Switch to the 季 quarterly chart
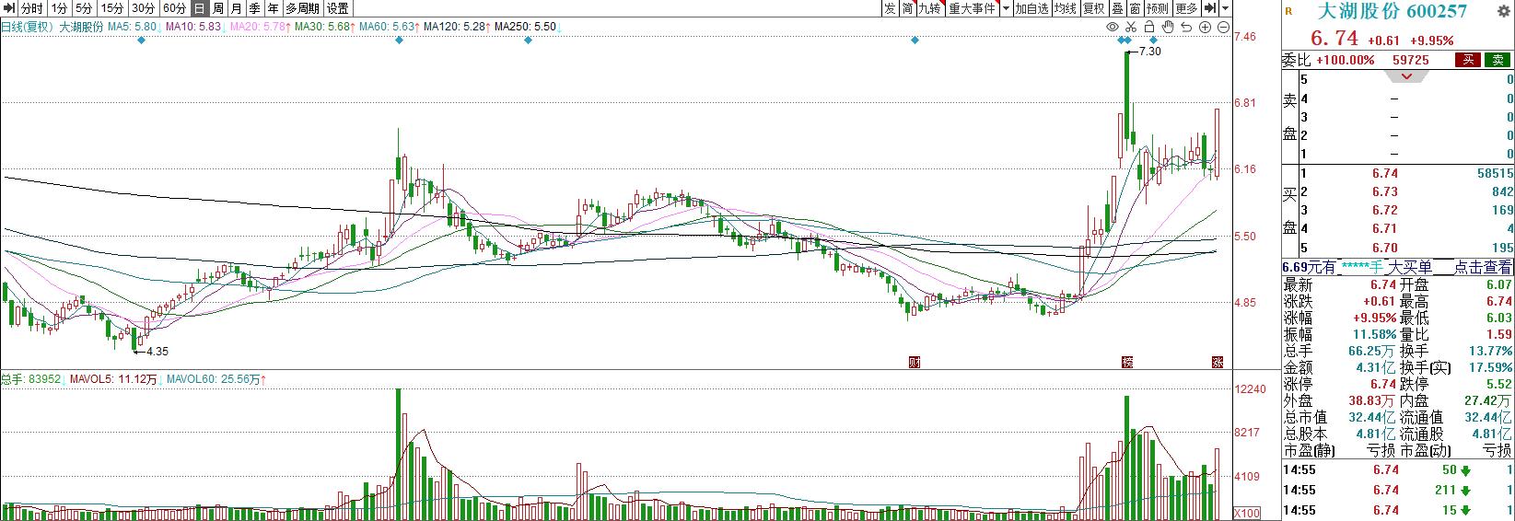 point(254,8)
